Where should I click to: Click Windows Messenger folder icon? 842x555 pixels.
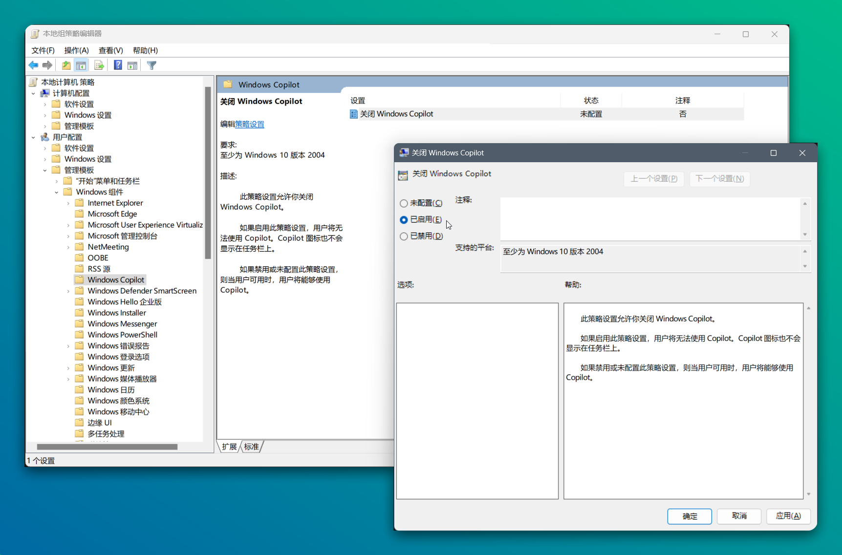(x=79, y=323)
